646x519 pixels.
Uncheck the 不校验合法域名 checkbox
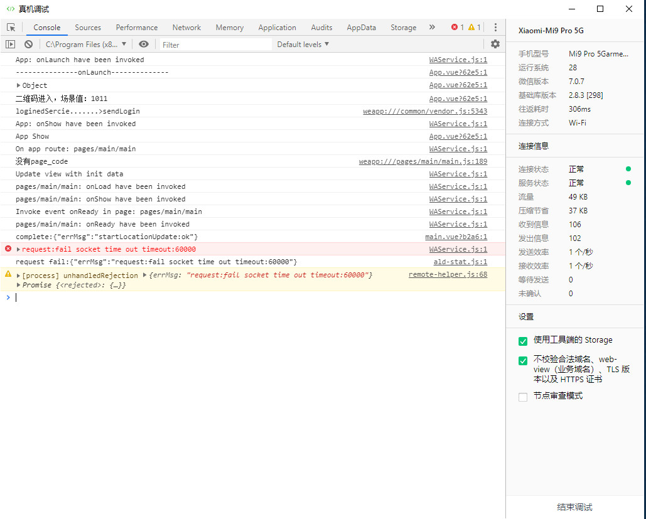pyautogui.click(x=523, y=361)
